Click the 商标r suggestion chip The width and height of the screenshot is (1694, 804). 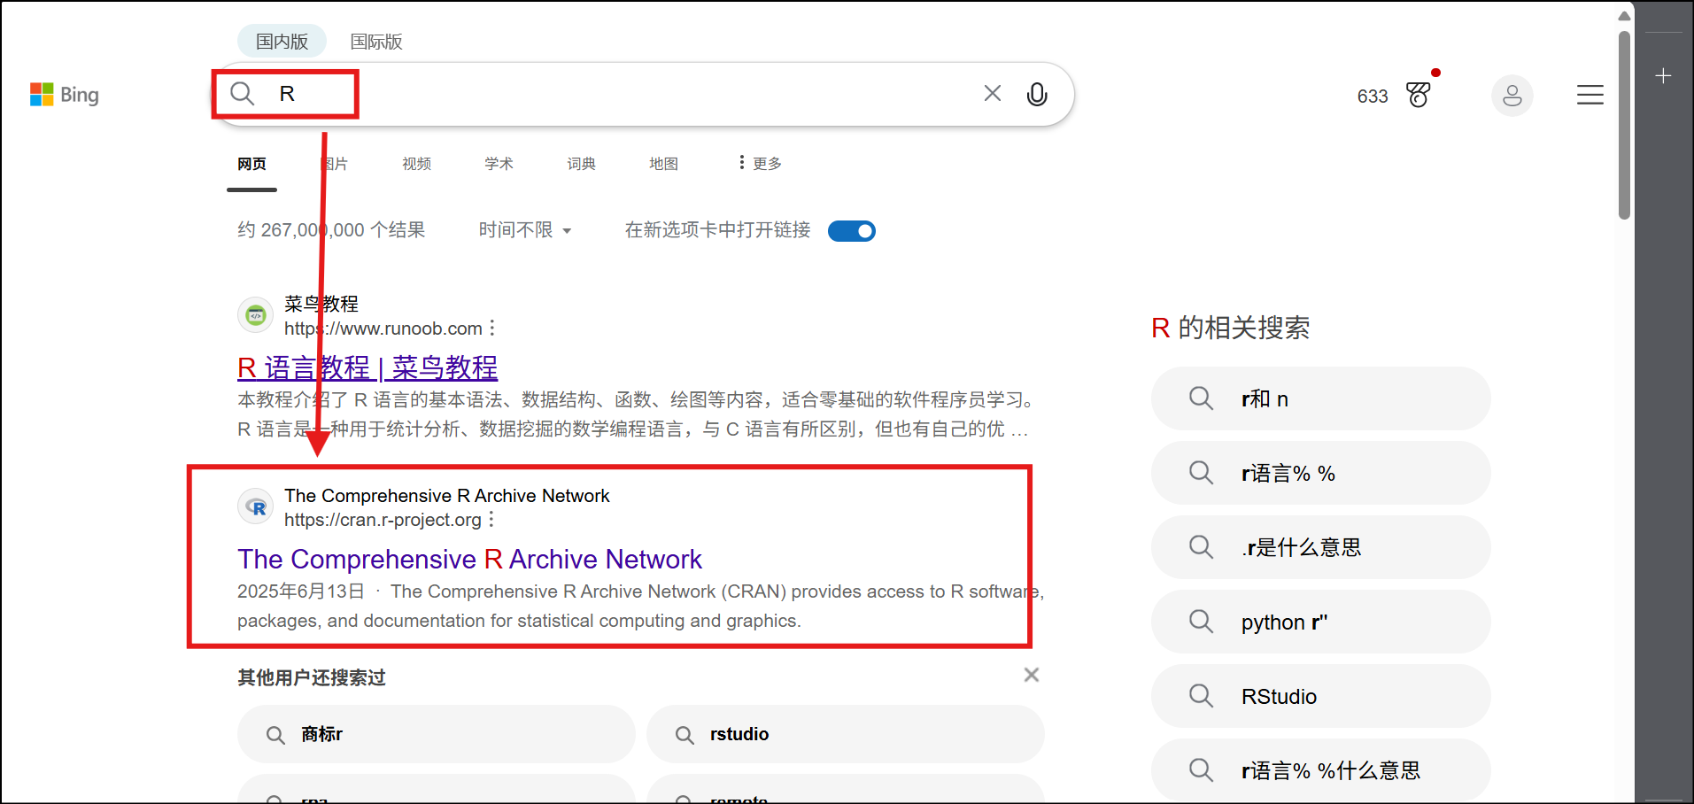point(437,734)
